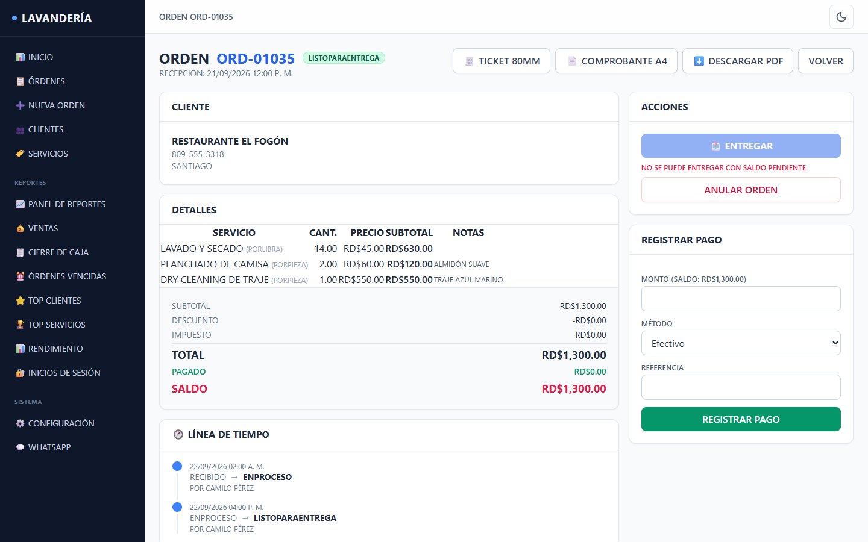
Task: Click the Entregar button
Action: pyautogui.click(x=741, y=146)
